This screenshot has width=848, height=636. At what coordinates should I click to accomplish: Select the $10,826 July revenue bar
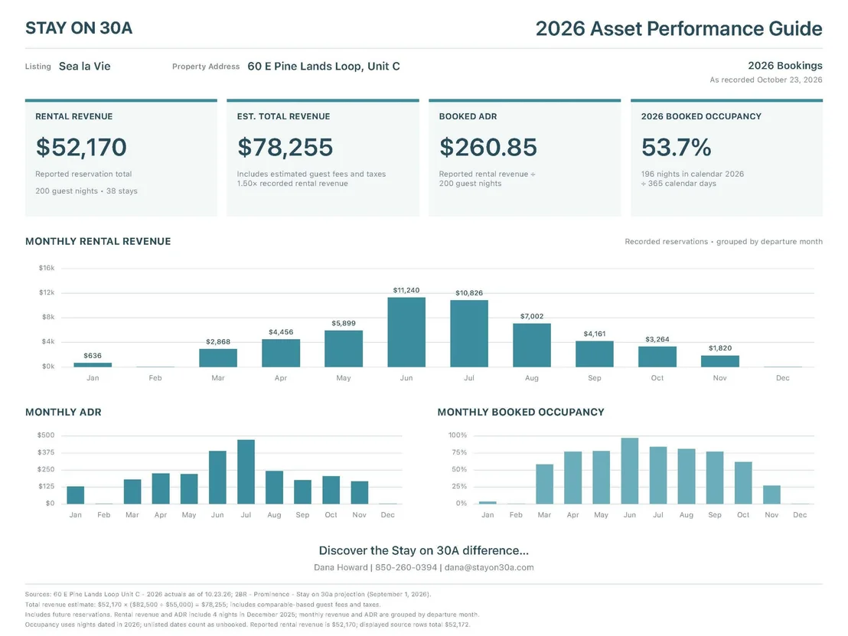click(x=469, y=334)
